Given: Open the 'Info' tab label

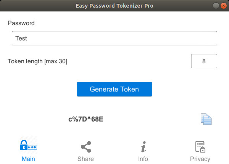Looking at the screenshot, I should pos(143,159).
